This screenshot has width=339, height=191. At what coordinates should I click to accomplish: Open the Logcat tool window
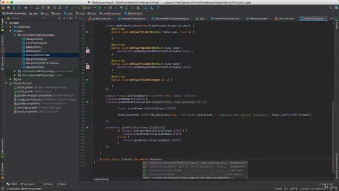click(28, 184)
